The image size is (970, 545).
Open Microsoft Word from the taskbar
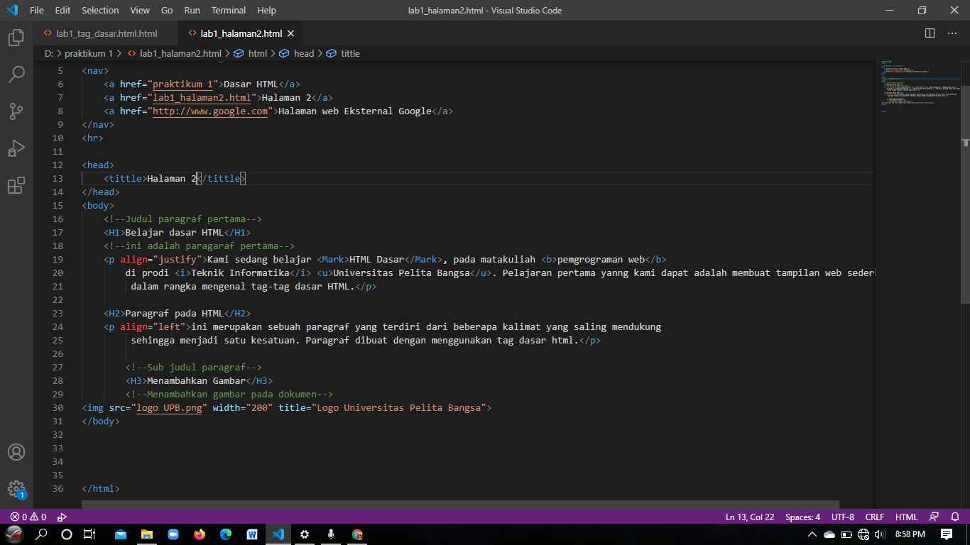(x=252, y=534)
